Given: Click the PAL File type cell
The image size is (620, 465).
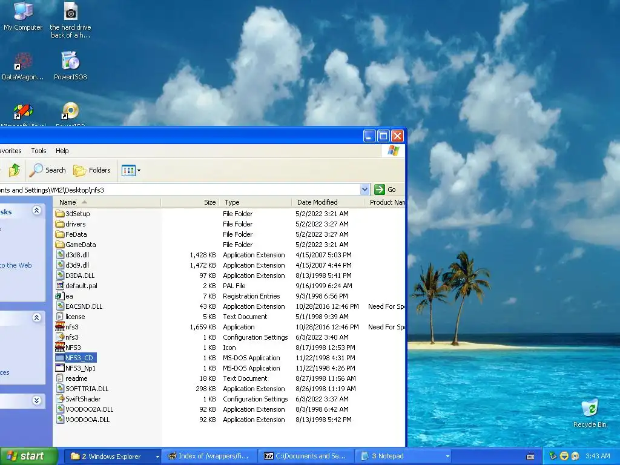Looking at the screenshot, I should (x=234, y=286).
